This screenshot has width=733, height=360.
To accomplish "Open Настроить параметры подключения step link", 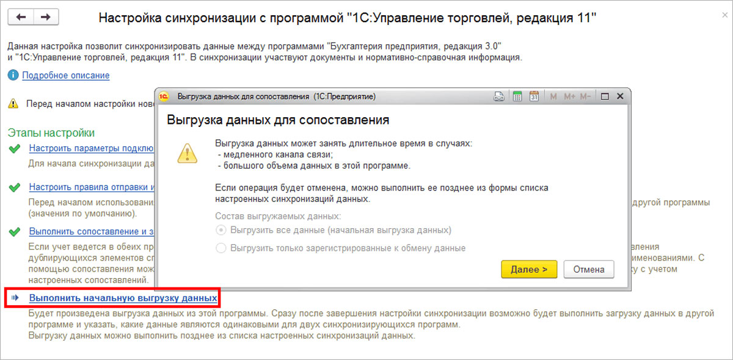I will pos(92,148).
